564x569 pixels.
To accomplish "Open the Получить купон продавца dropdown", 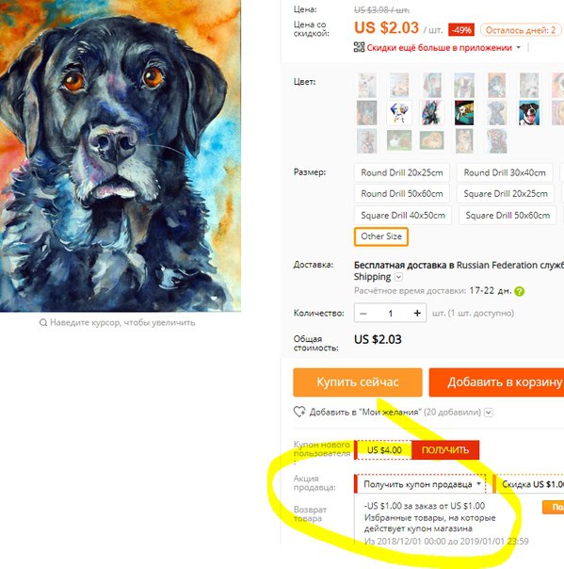I will [x=421, y=484].
